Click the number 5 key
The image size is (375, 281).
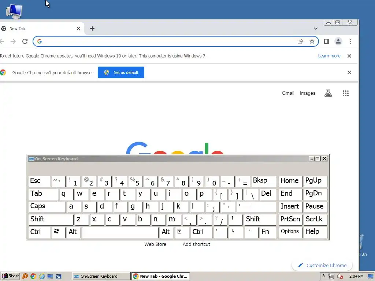click(135, 181)
